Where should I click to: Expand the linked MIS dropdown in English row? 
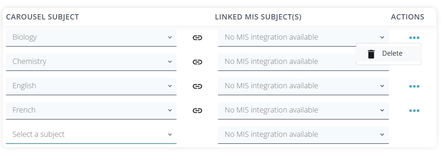pyautogui.click(x=303, y=86)
